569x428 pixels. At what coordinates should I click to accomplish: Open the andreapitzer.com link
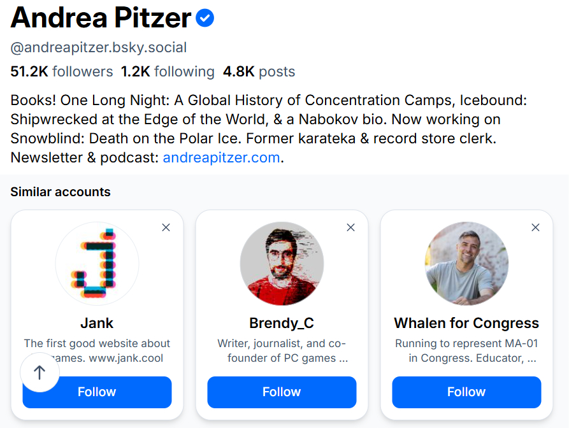[221, 158]
